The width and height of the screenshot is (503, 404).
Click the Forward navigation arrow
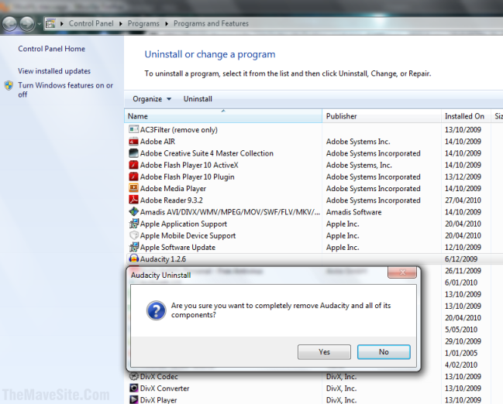pos(27,24)
